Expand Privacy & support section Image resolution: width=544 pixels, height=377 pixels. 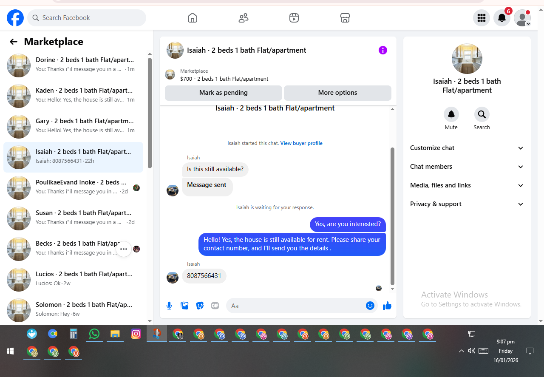467,204
